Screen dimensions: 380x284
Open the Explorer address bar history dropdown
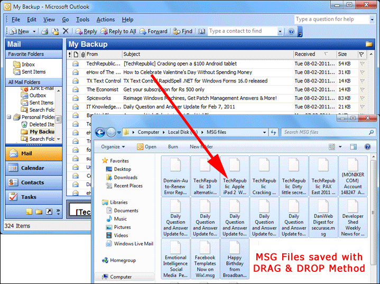(x=264, y=132)
